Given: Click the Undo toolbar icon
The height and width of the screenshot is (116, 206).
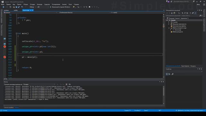Looking at the screenshot, I should pyautogui.click(x=22, y=7).
